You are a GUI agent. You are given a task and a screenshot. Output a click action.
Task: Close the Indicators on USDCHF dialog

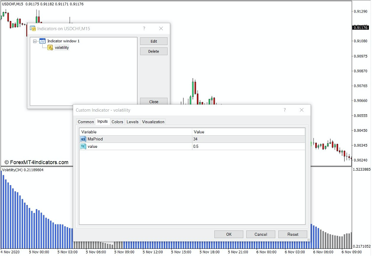(153, 101)
